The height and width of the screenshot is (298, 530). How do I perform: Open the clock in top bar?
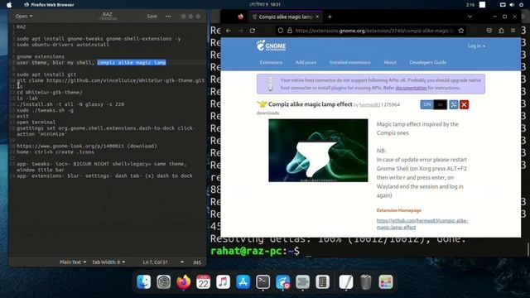click(x=265, y=5)
